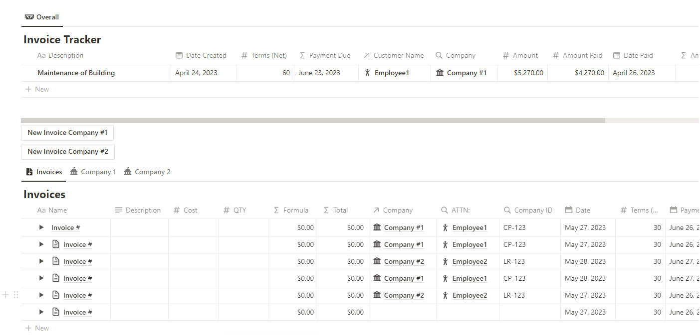Image resolution: width=700 pixels, height=335 pixels.
Task: Click the sigma icon of Payment Due column
Action: [x=302, y=55]
